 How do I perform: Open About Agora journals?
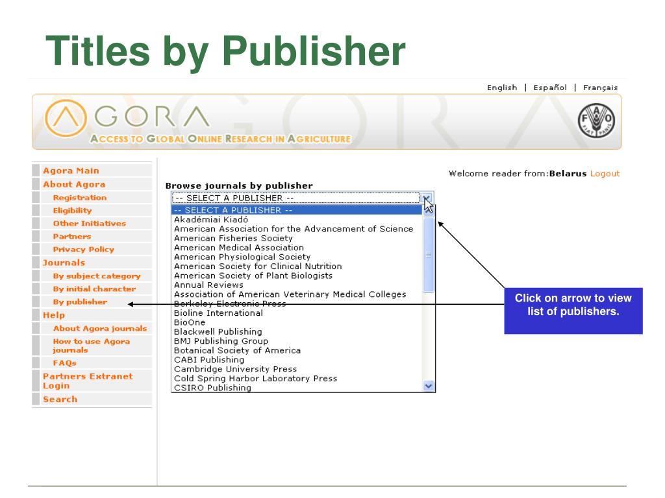pos(99,329)
